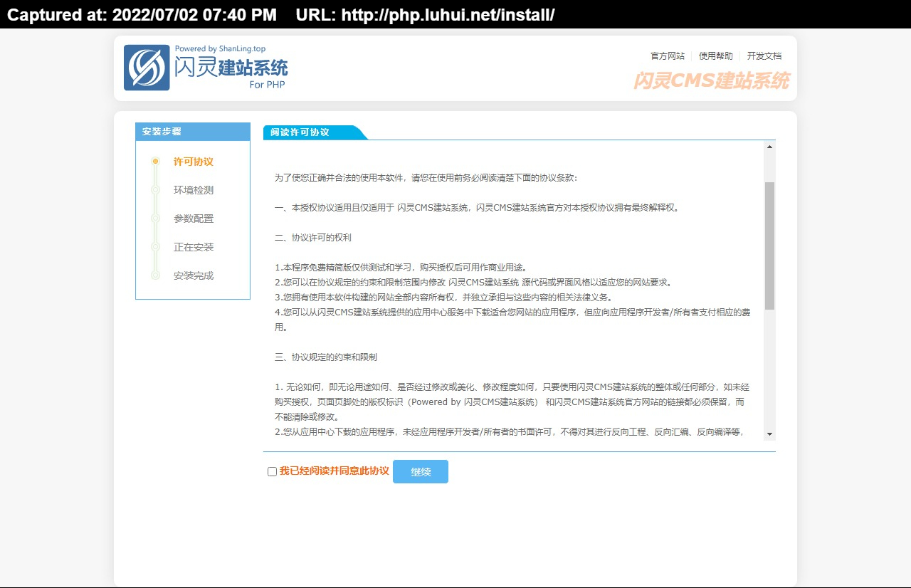Image resolution: width=911 pixels, height=588 pixels.
Task: Open the 使用帮助 link
Action: click(716, 56)
